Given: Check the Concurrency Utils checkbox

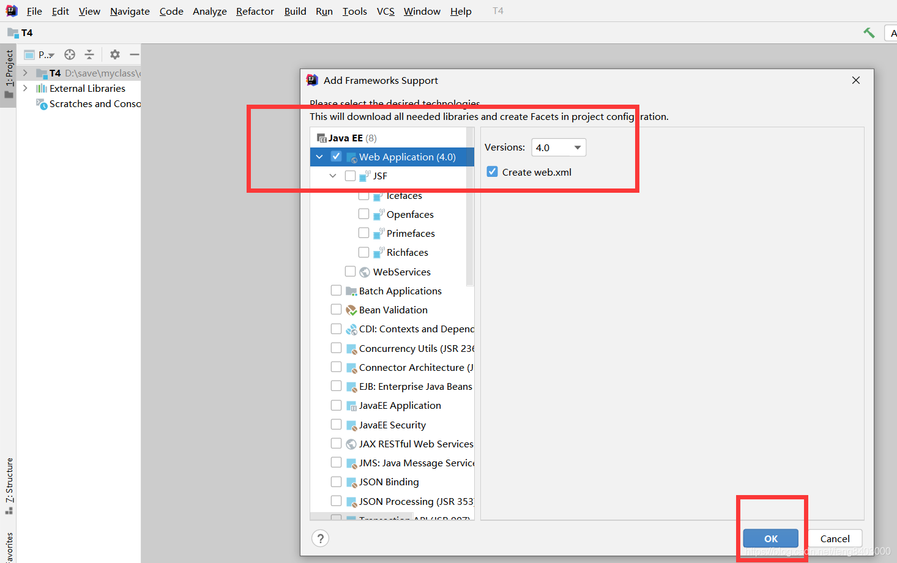Looking at the screenshot, I should click(336, 348).
